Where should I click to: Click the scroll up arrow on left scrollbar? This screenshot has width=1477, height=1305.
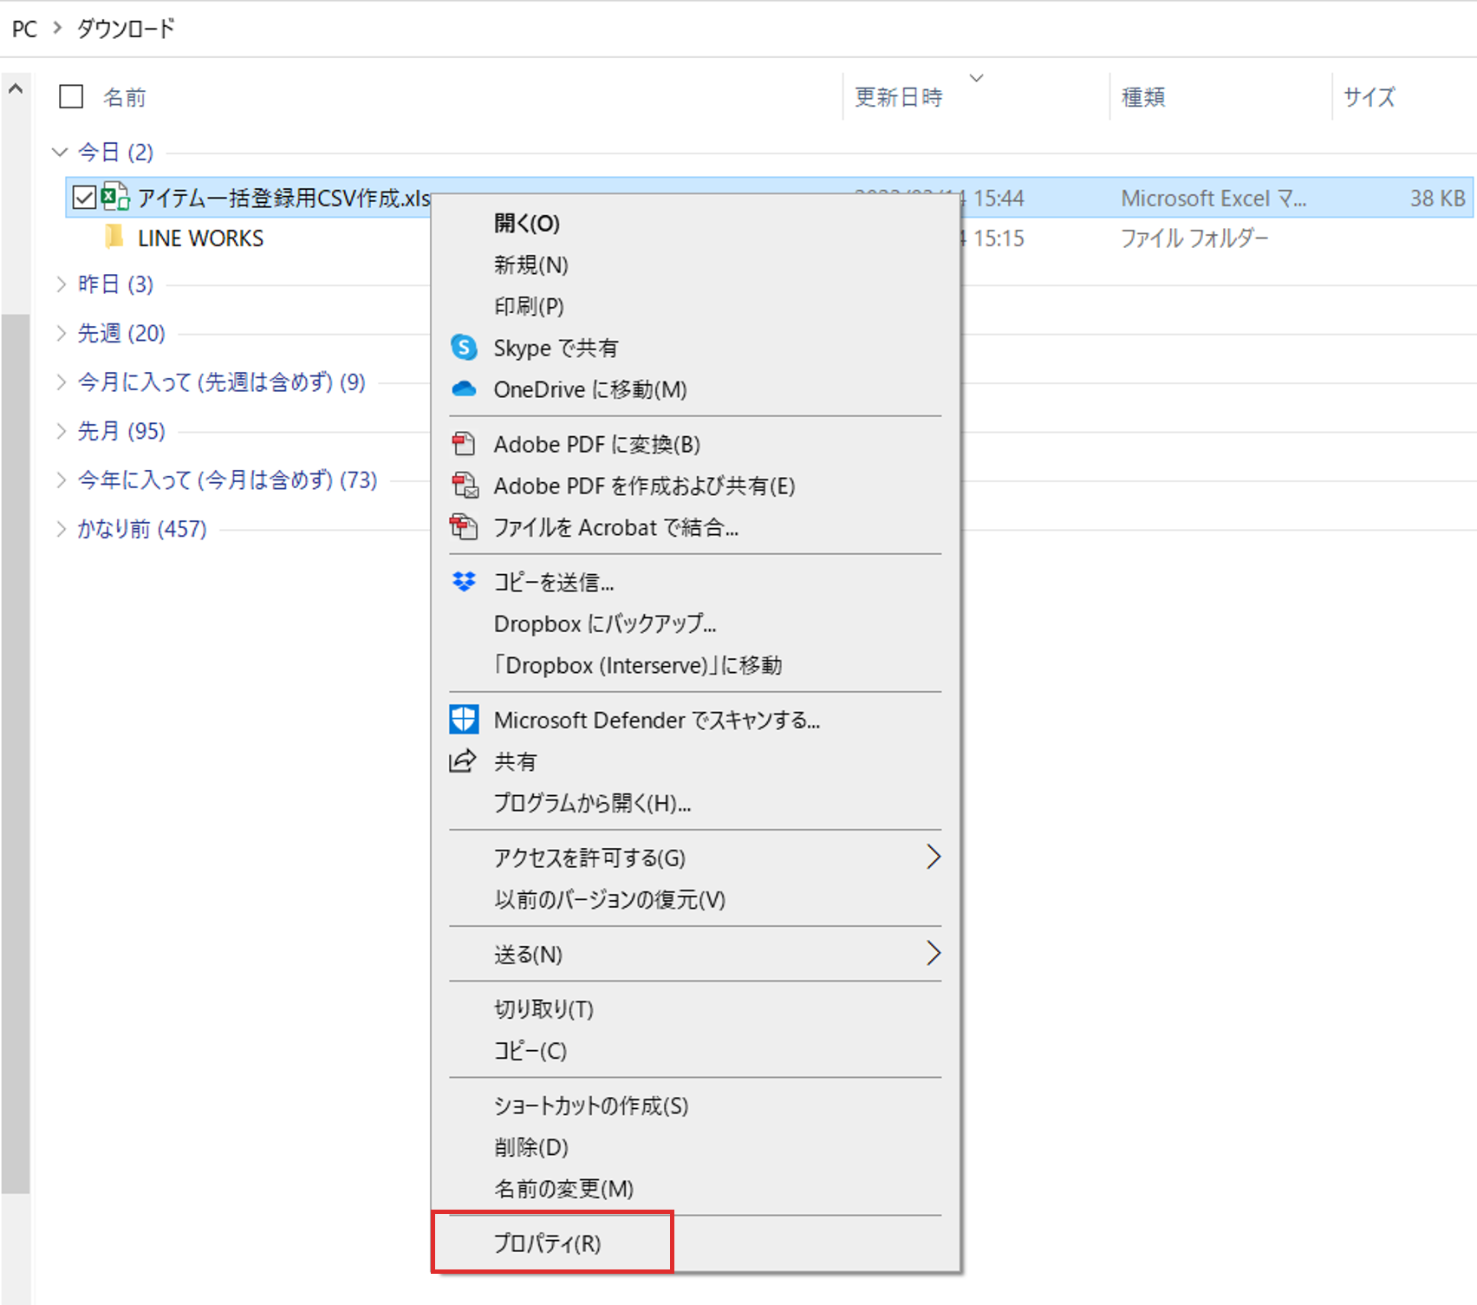pyautogui.click(x=16, y=89)
